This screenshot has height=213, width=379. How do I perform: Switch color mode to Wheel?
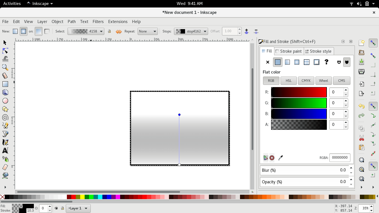tap(324, 80)
